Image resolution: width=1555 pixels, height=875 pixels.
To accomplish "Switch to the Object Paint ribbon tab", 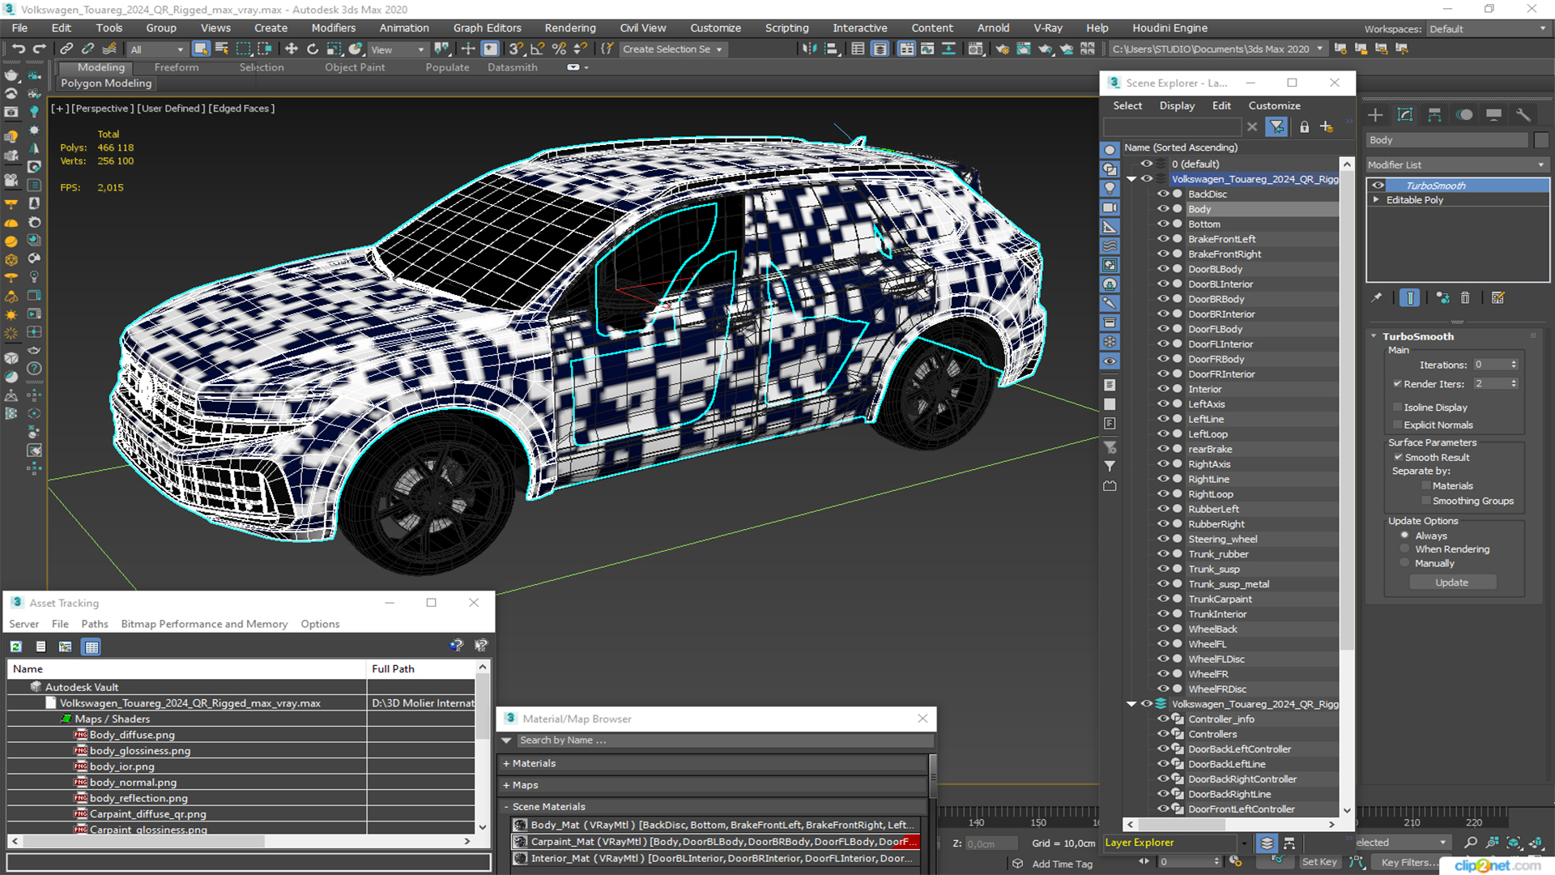I will 354,67.
